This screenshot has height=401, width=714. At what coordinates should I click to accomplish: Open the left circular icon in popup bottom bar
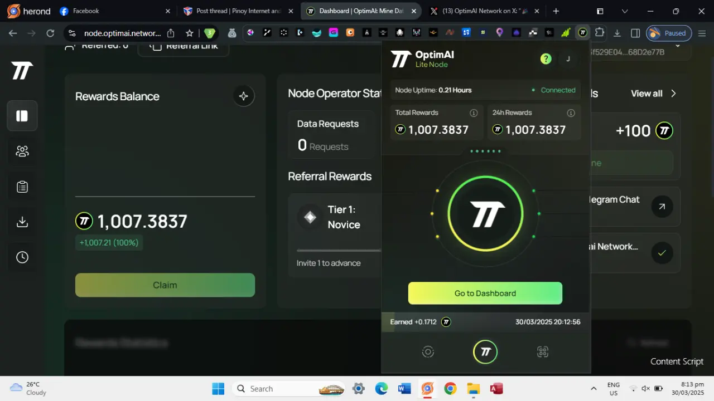(x=428, y=351)
